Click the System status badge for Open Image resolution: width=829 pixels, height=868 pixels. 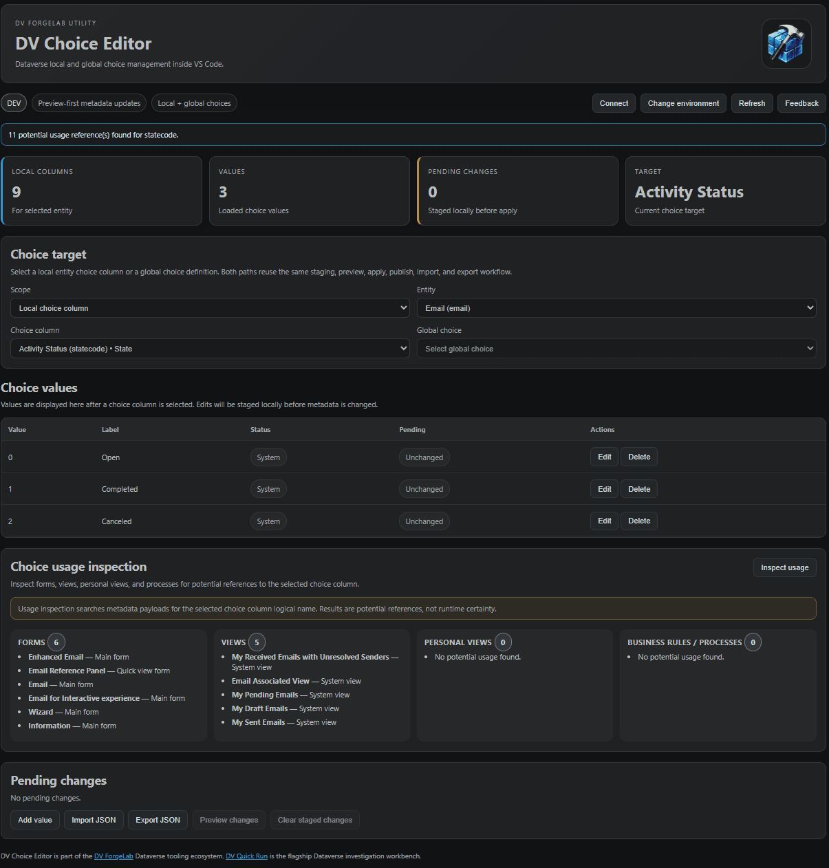point(268,457)
